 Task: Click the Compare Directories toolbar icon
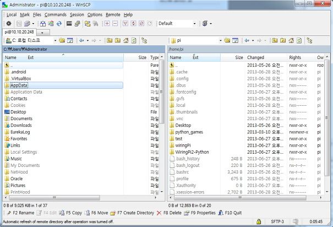point(43,23)
